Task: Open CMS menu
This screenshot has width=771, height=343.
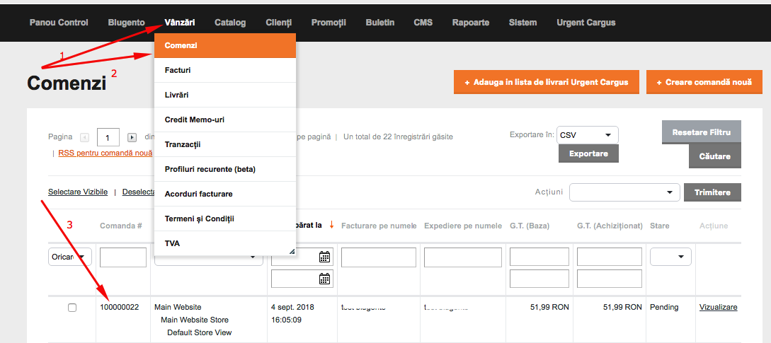Action: point(423,23)
